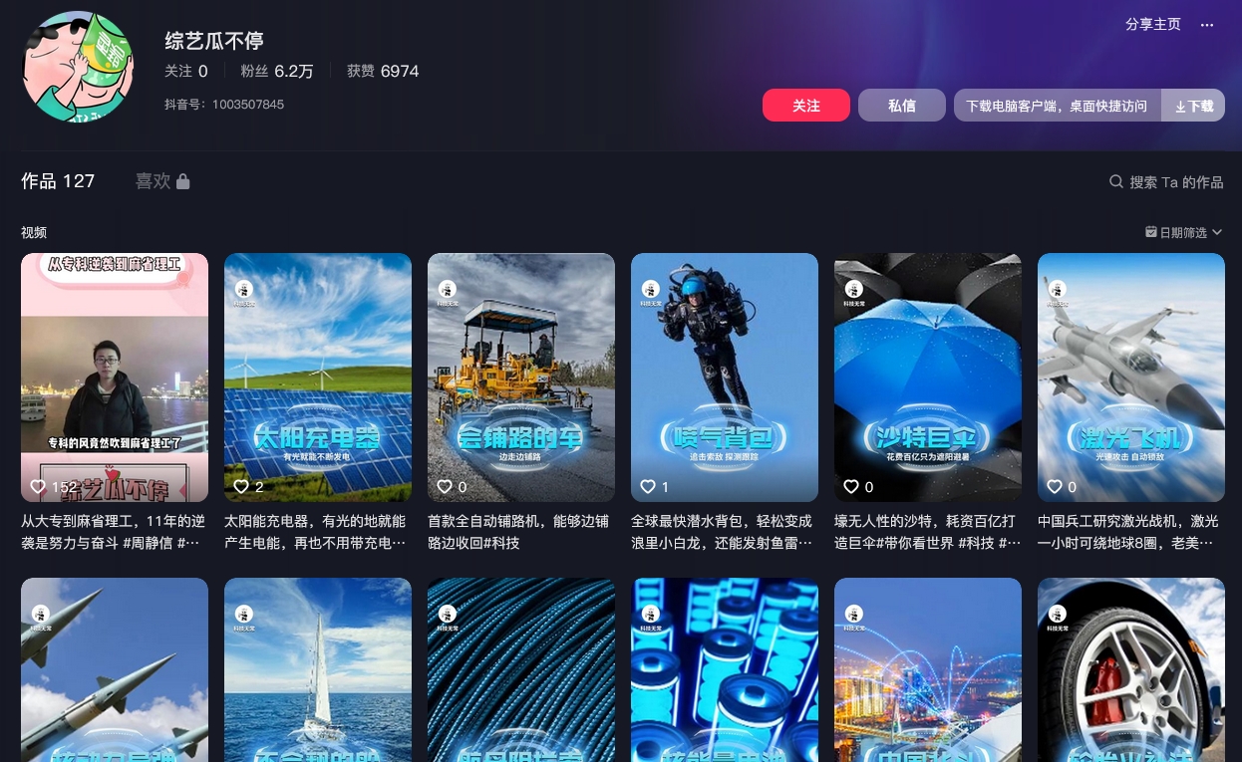Click heart icon on 会铺路的车 video
This screenshot has width=1242, height=762.
tap(445, 486)
